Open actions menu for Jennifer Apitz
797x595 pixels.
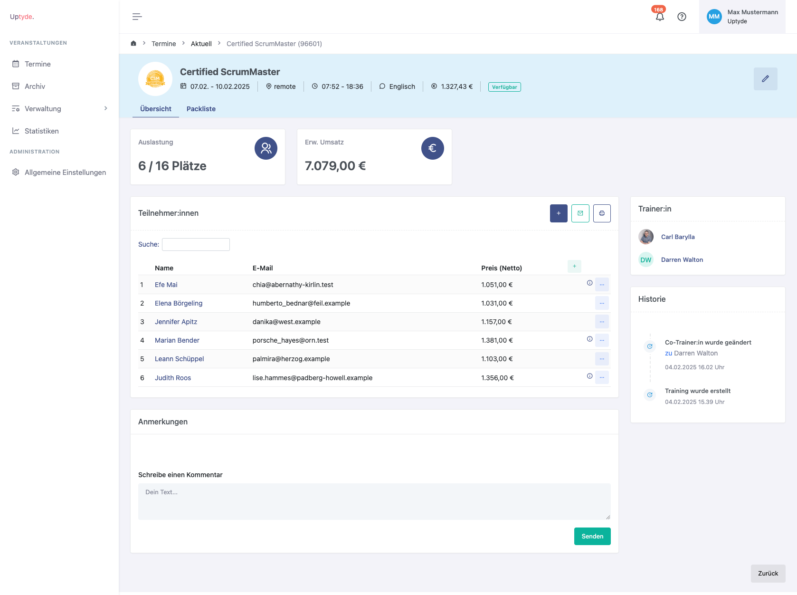[x=602, y=322]
